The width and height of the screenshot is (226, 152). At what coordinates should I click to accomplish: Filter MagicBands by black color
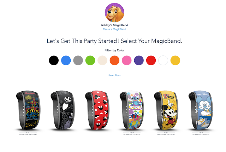click(x=54, y=60)
